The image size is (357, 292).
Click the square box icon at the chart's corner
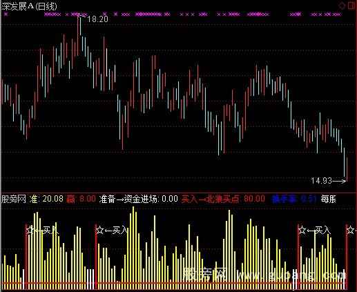[351, 6]
